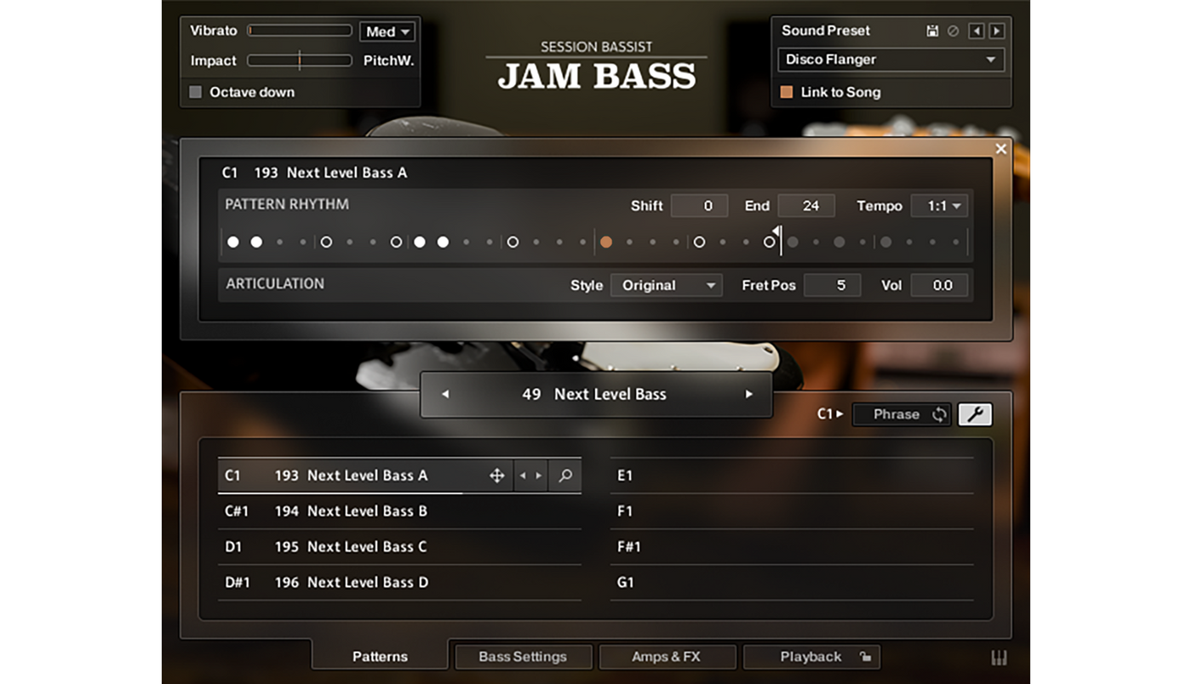Click the Fret Pos value field

coord(832,285)
